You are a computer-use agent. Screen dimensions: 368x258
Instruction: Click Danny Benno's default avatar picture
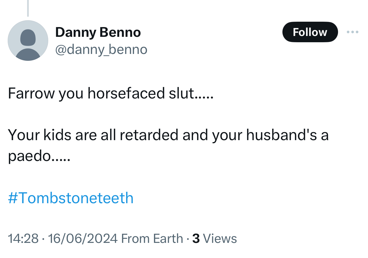point(28,41)
